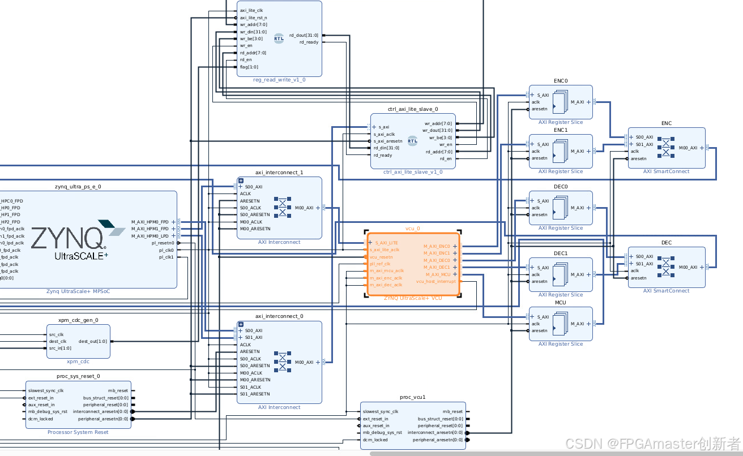Expand M00_AXI interface on axi_interconnect_1
The width and height of the screenshot is (743, 456).
(318, 208)
